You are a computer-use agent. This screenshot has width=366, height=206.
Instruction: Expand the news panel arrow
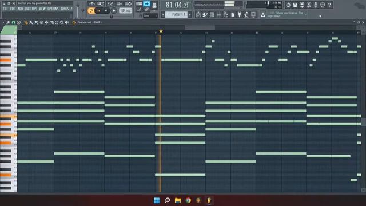[305, 15]
